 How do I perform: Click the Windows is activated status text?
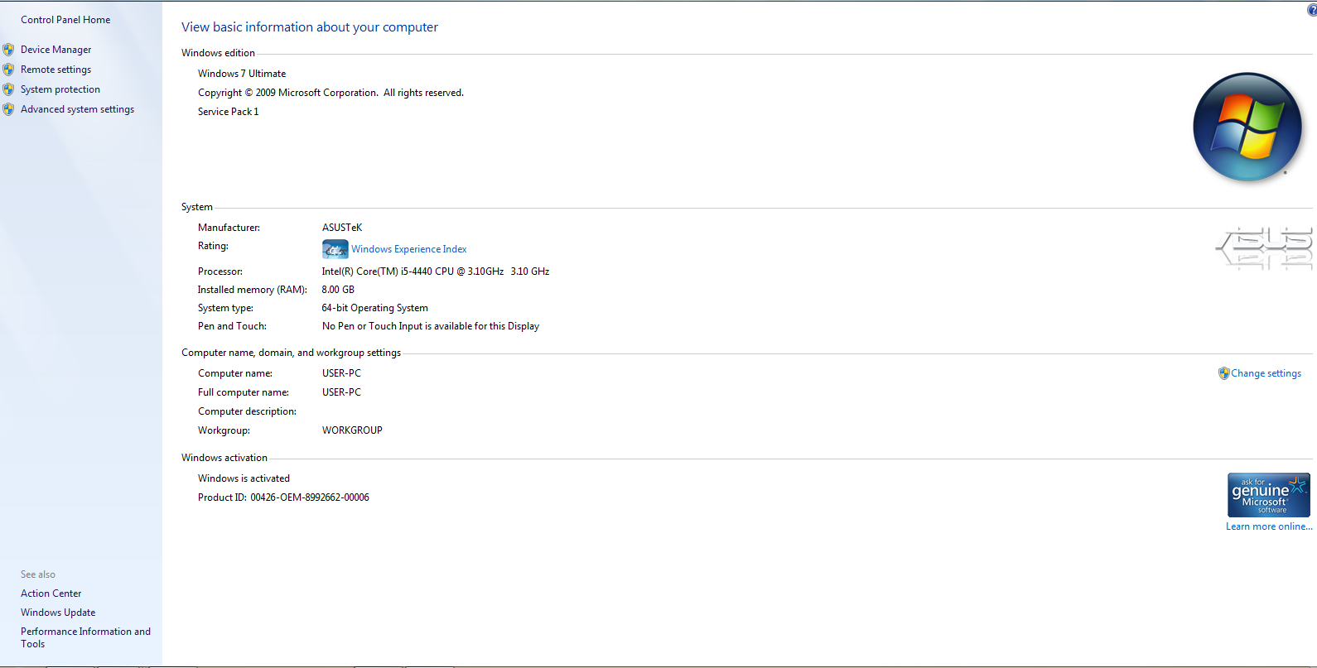click(244, 478)
